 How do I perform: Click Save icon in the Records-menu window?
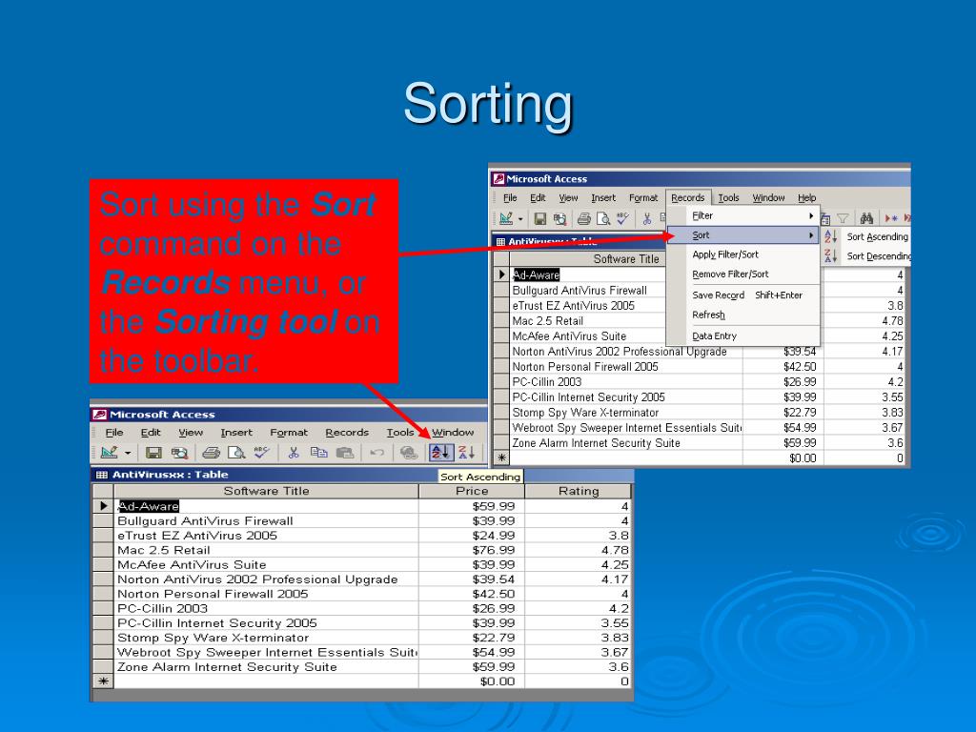click(540, 218)
